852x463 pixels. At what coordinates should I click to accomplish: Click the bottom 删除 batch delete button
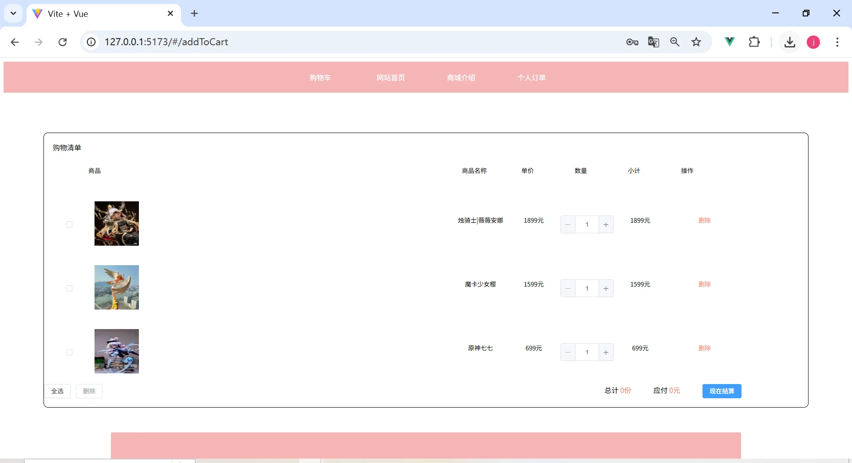(x=89, y=391)
